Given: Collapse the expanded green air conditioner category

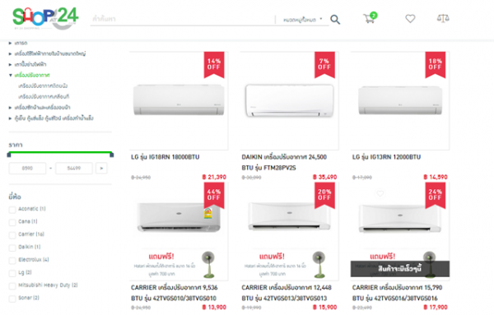Looking at the screenshot, I should [x=11, y=75].
